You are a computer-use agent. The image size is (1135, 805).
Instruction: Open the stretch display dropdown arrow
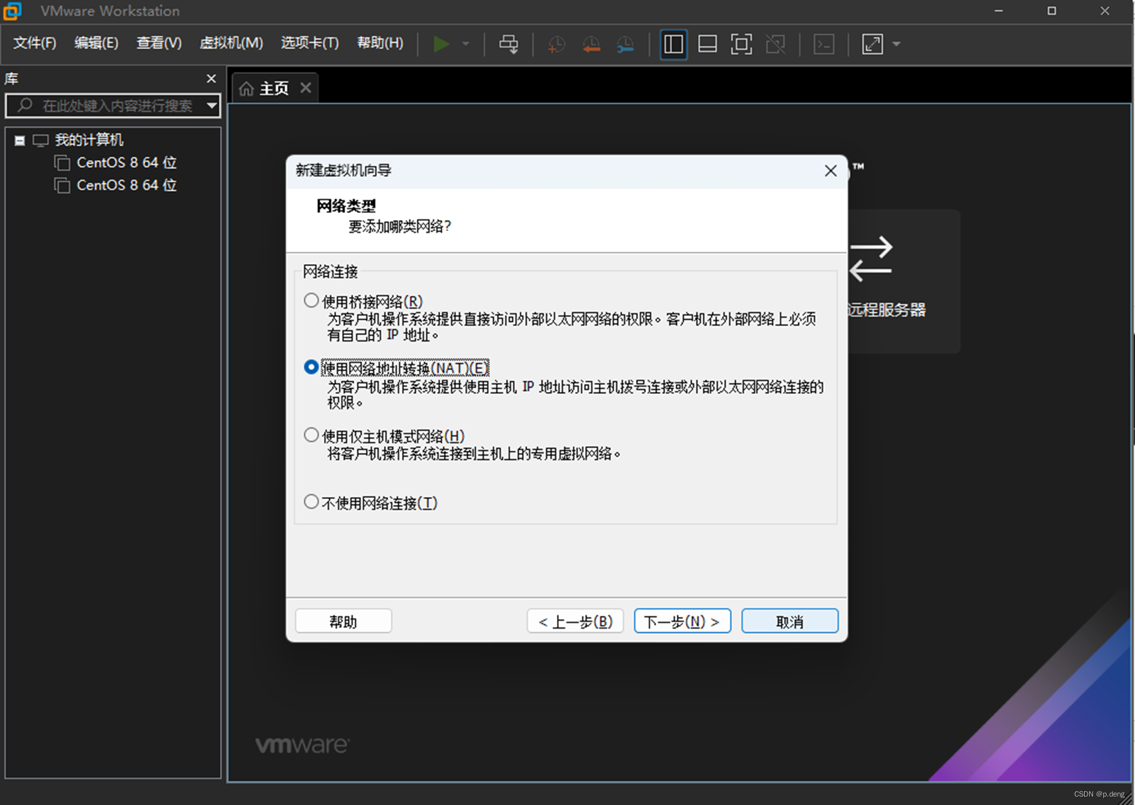click(x=896, y=44)
